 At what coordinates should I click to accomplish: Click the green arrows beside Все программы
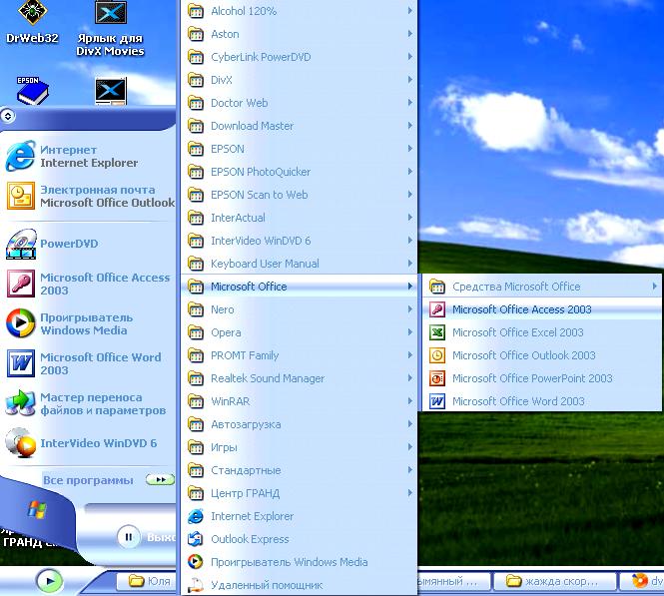[160, 479]
